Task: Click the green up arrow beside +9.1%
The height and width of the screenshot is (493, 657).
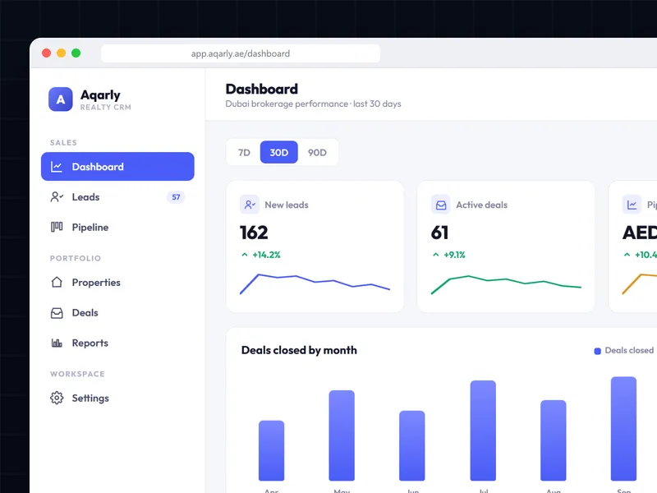Action: pyautogui.click(x=436, y=255)
